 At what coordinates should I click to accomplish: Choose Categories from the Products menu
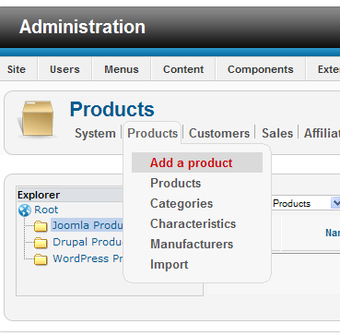click(x=182, y=204)
